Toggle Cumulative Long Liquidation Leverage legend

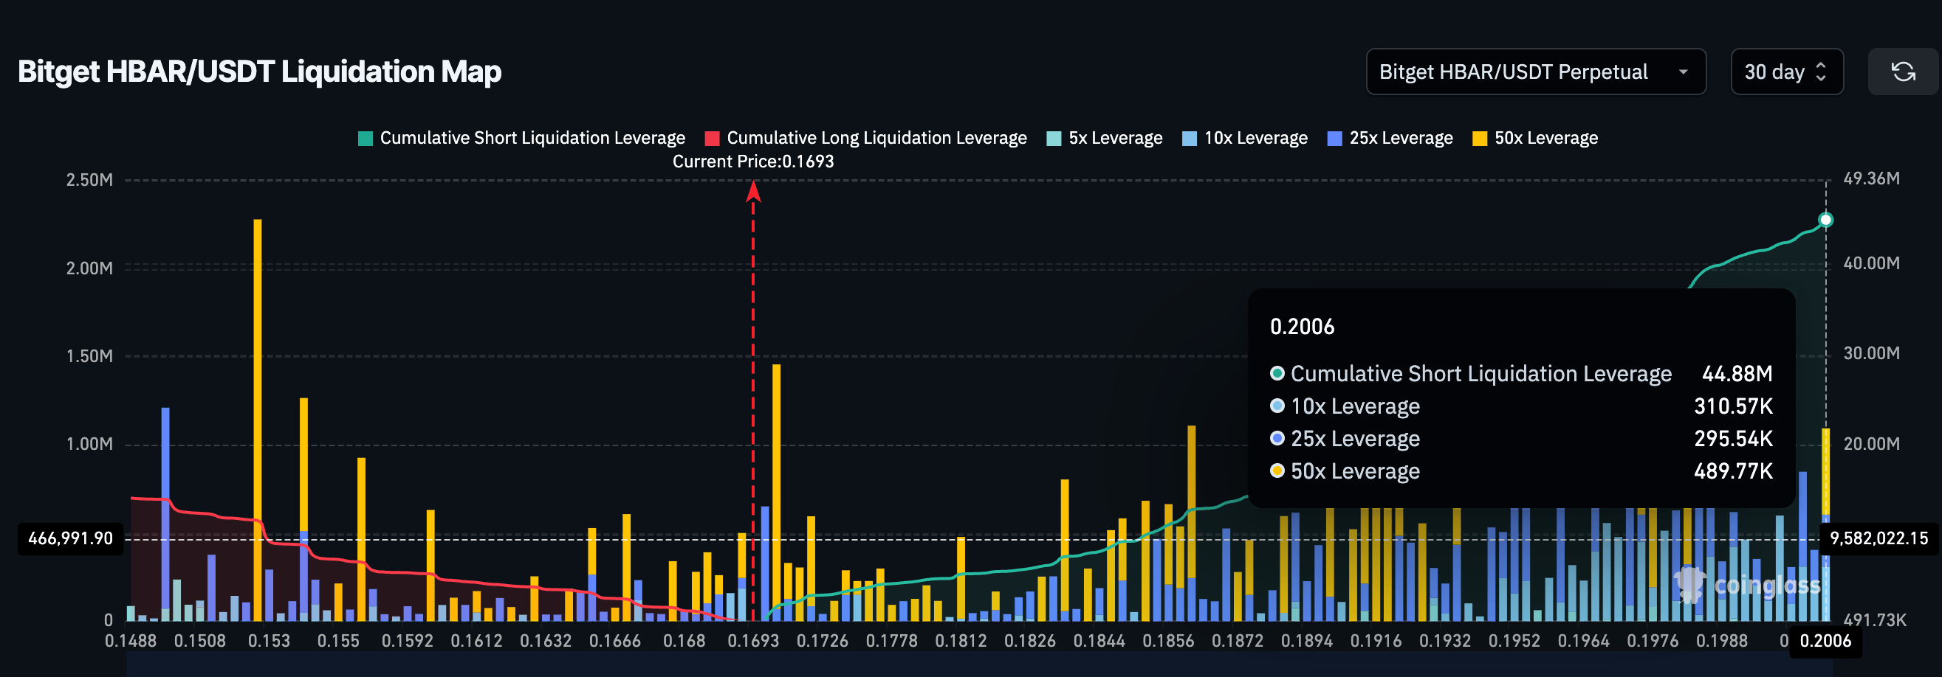pyautogui.click(x=876, y=138)
